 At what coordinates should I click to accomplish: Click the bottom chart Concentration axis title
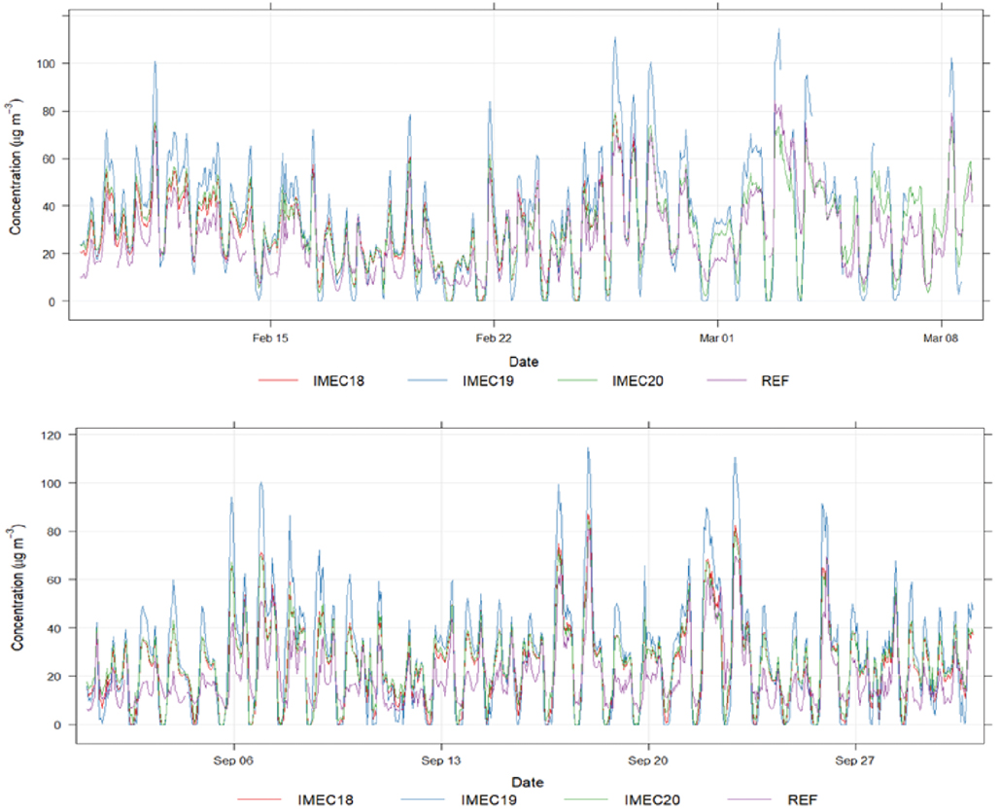pos(17,588)
